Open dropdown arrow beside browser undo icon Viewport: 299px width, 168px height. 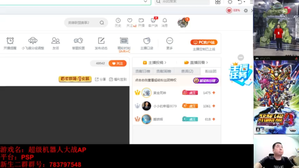[x=244, y=2]
